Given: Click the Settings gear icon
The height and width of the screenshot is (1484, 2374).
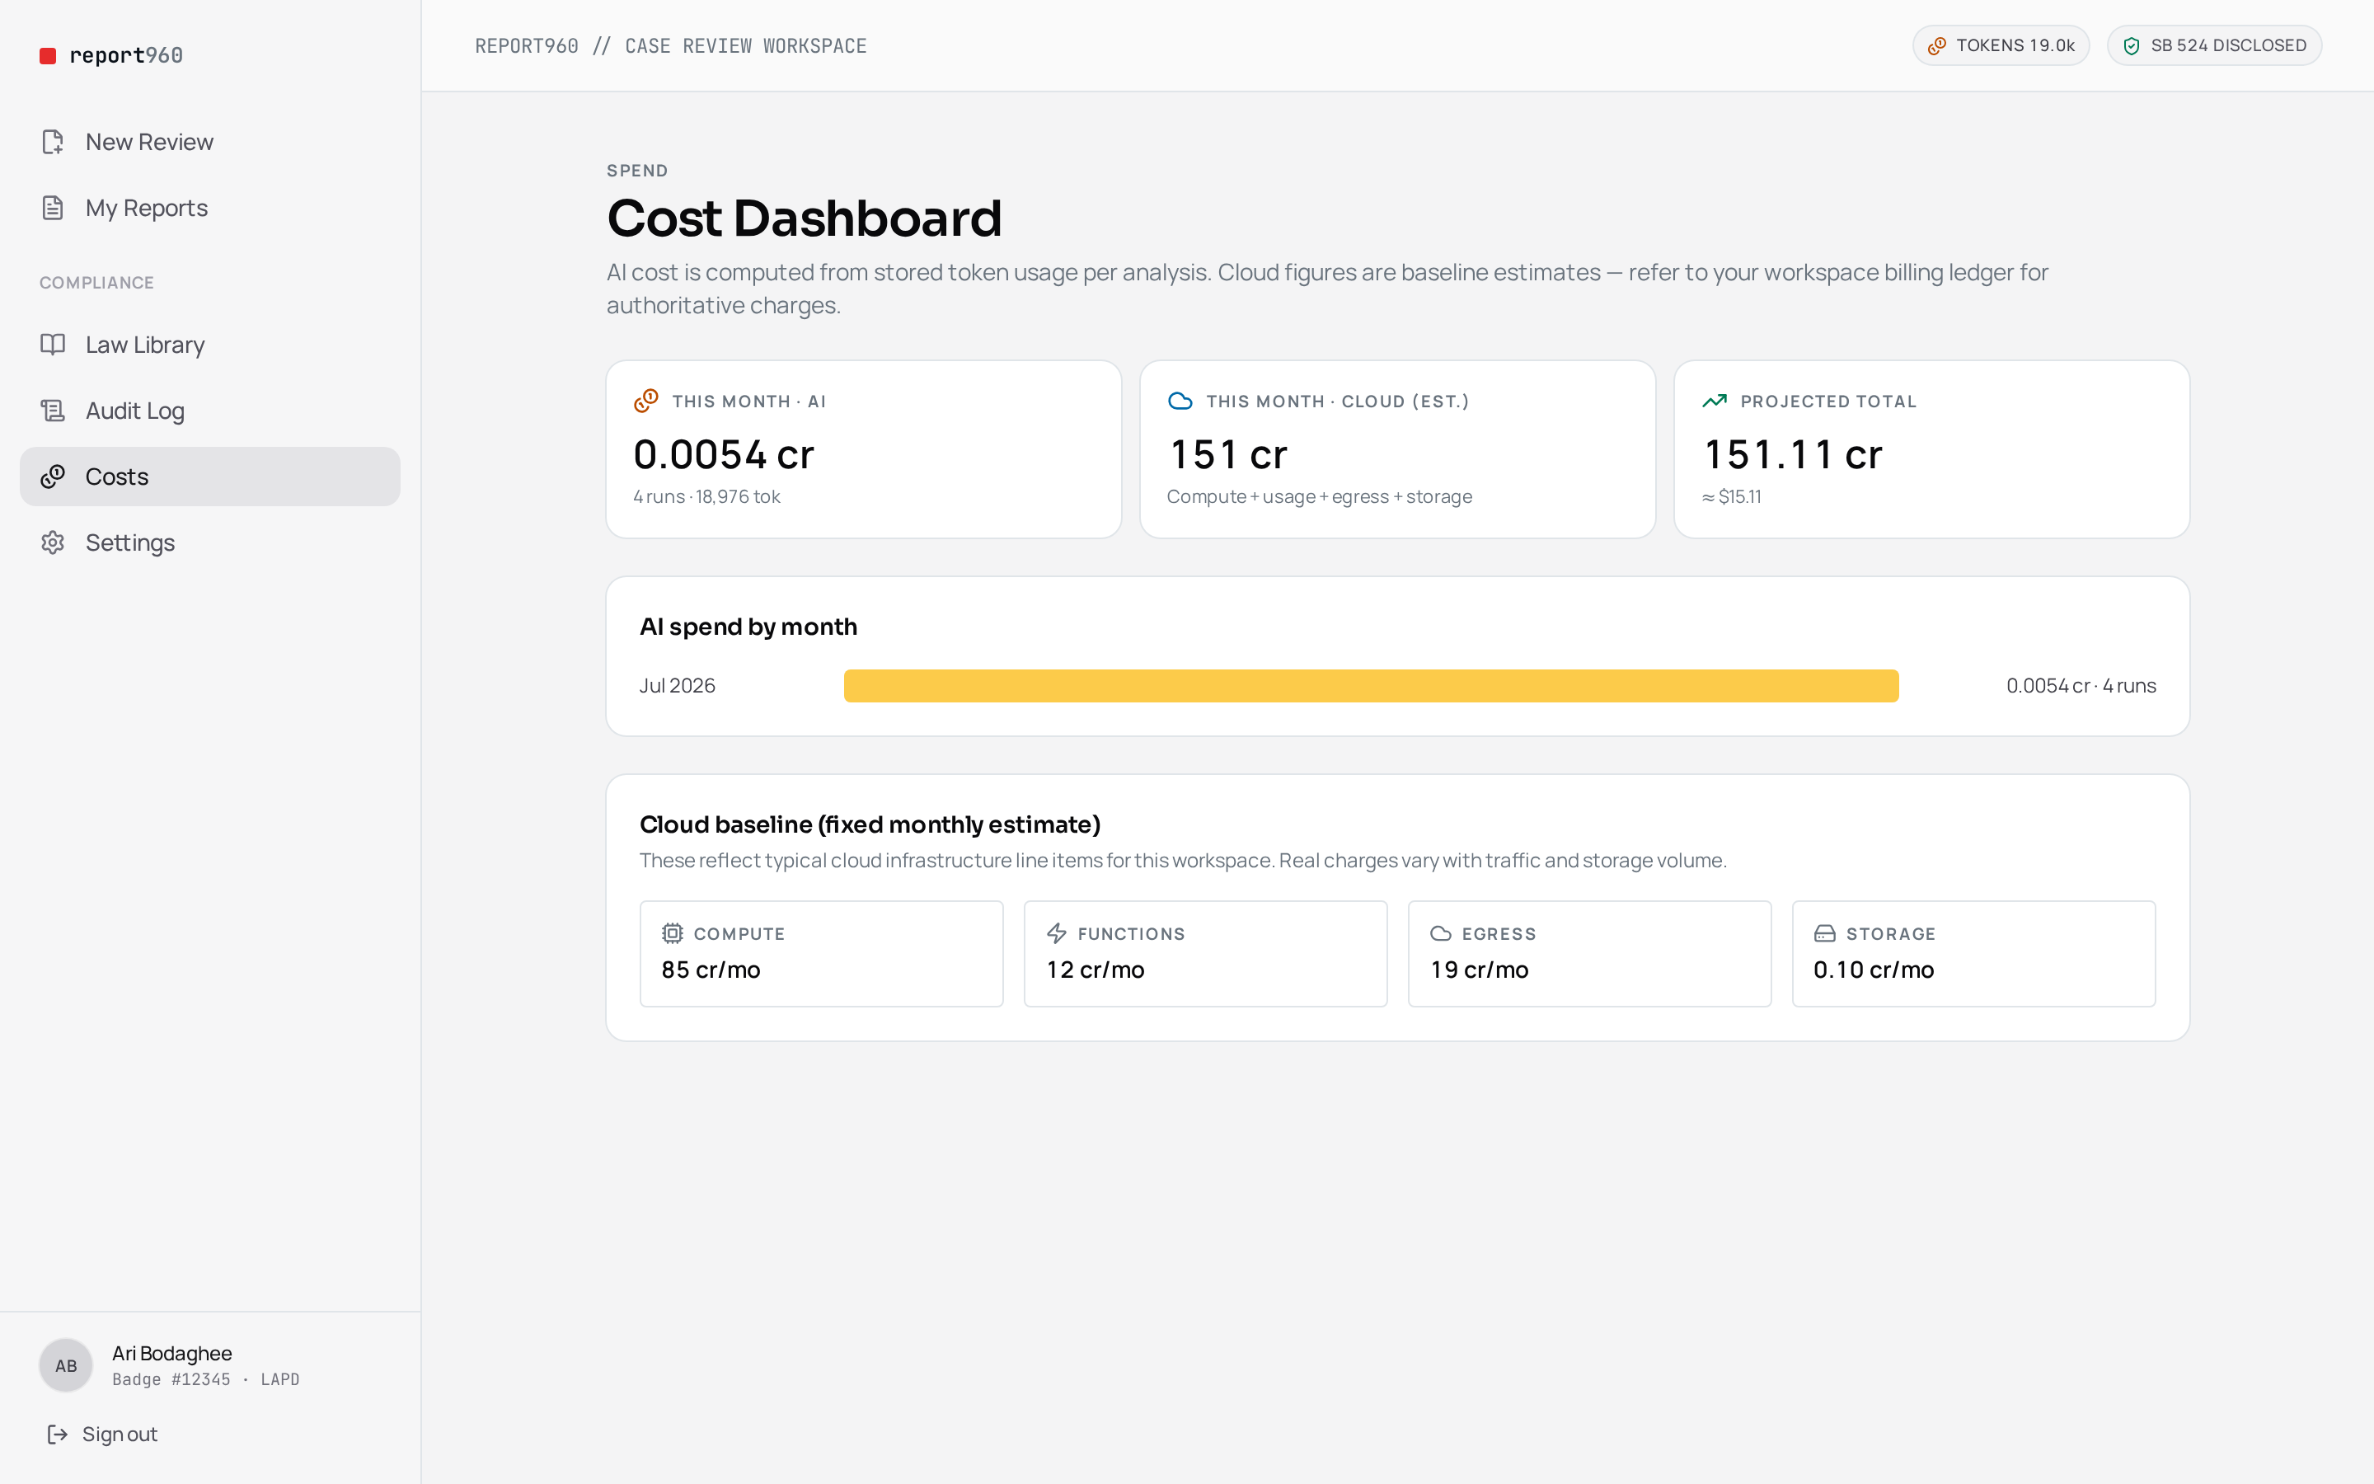Looking at the screenshot, I should click(x=53, y=542).
